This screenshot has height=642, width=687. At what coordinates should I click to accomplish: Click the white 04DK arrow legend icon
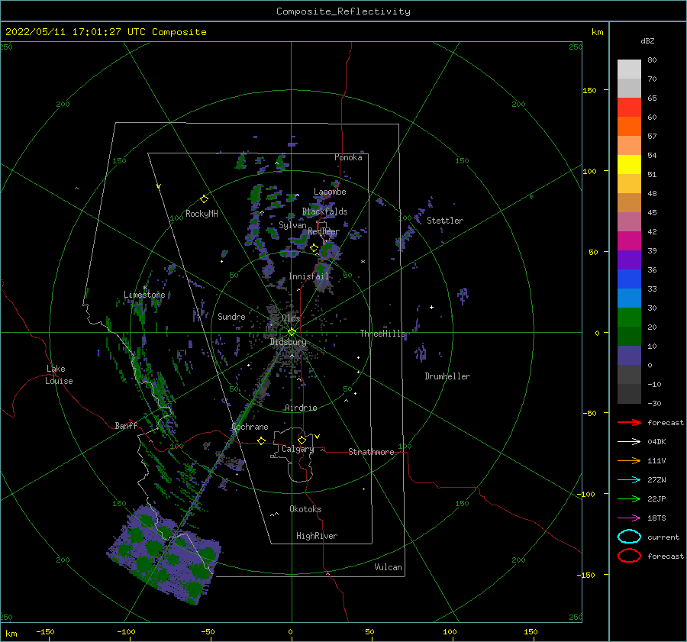coord(629,441)
